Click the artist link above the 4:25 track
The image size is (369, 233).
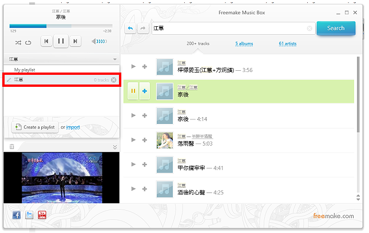tap(181, 186)
